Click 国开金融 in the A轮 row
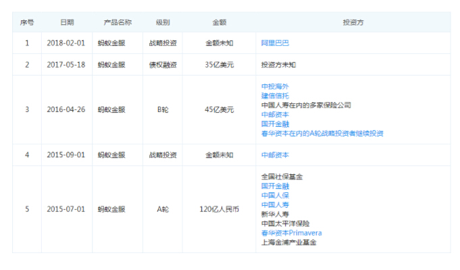This screenshot has height=270, width=460. (275, 186)
